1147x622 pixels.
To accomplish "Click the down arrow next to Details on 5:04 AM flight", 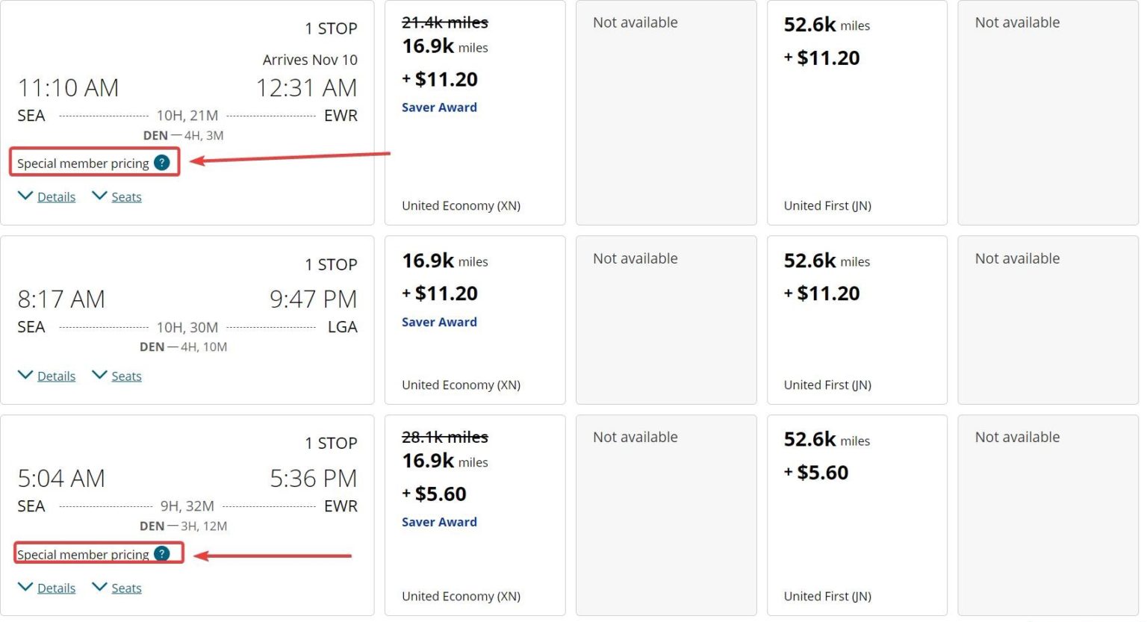I will click(x=25, y=587).
